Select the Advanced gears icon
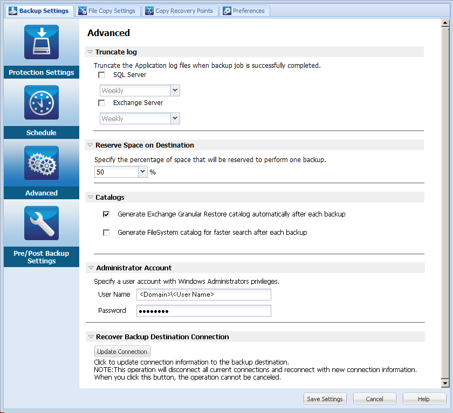Image resolution: width=453 pixels, height=413 pixels. coord(42,163)
